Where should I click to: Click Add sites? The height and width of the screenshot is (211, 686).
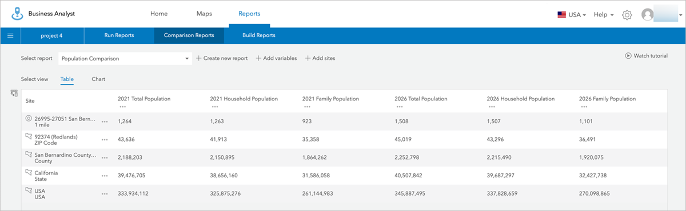[x=320, y=58]
